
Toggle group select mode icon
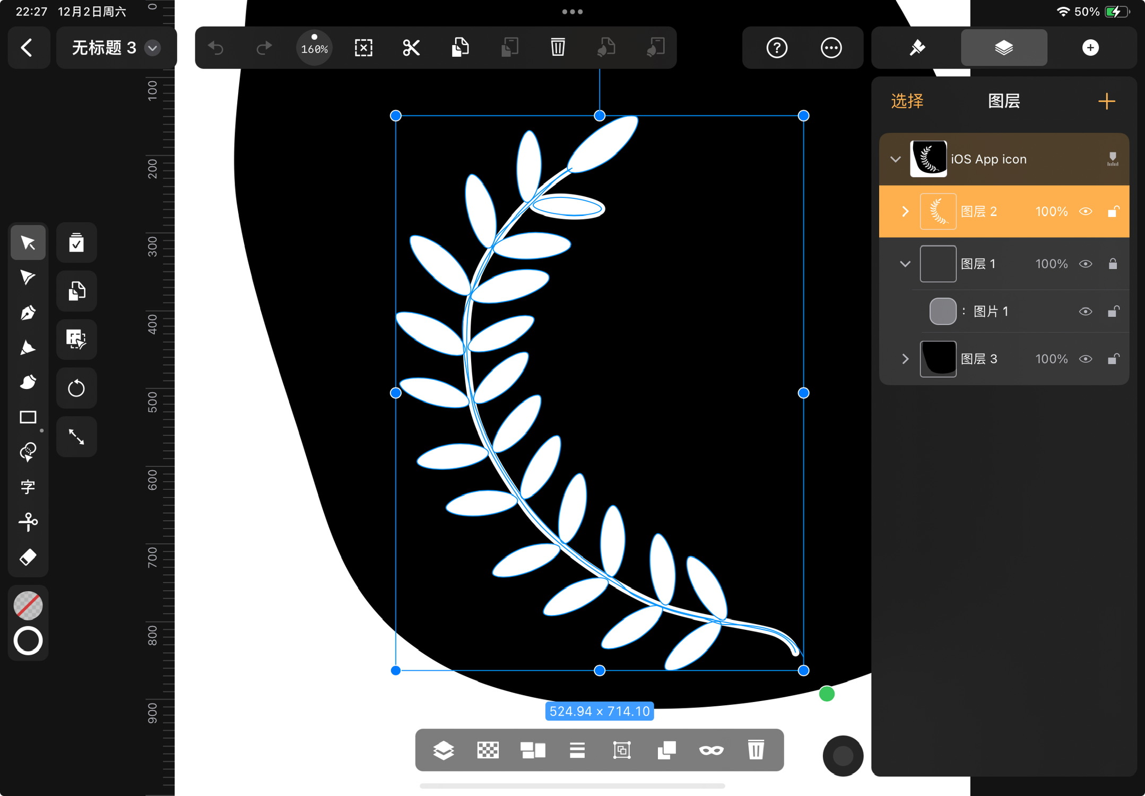point(76,339)
